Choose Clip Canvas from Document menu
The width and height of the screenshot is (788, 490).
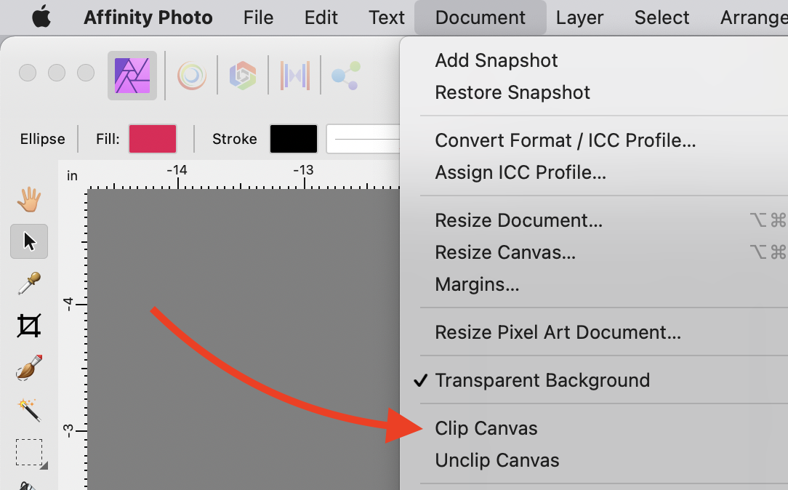tap(486, 428)
